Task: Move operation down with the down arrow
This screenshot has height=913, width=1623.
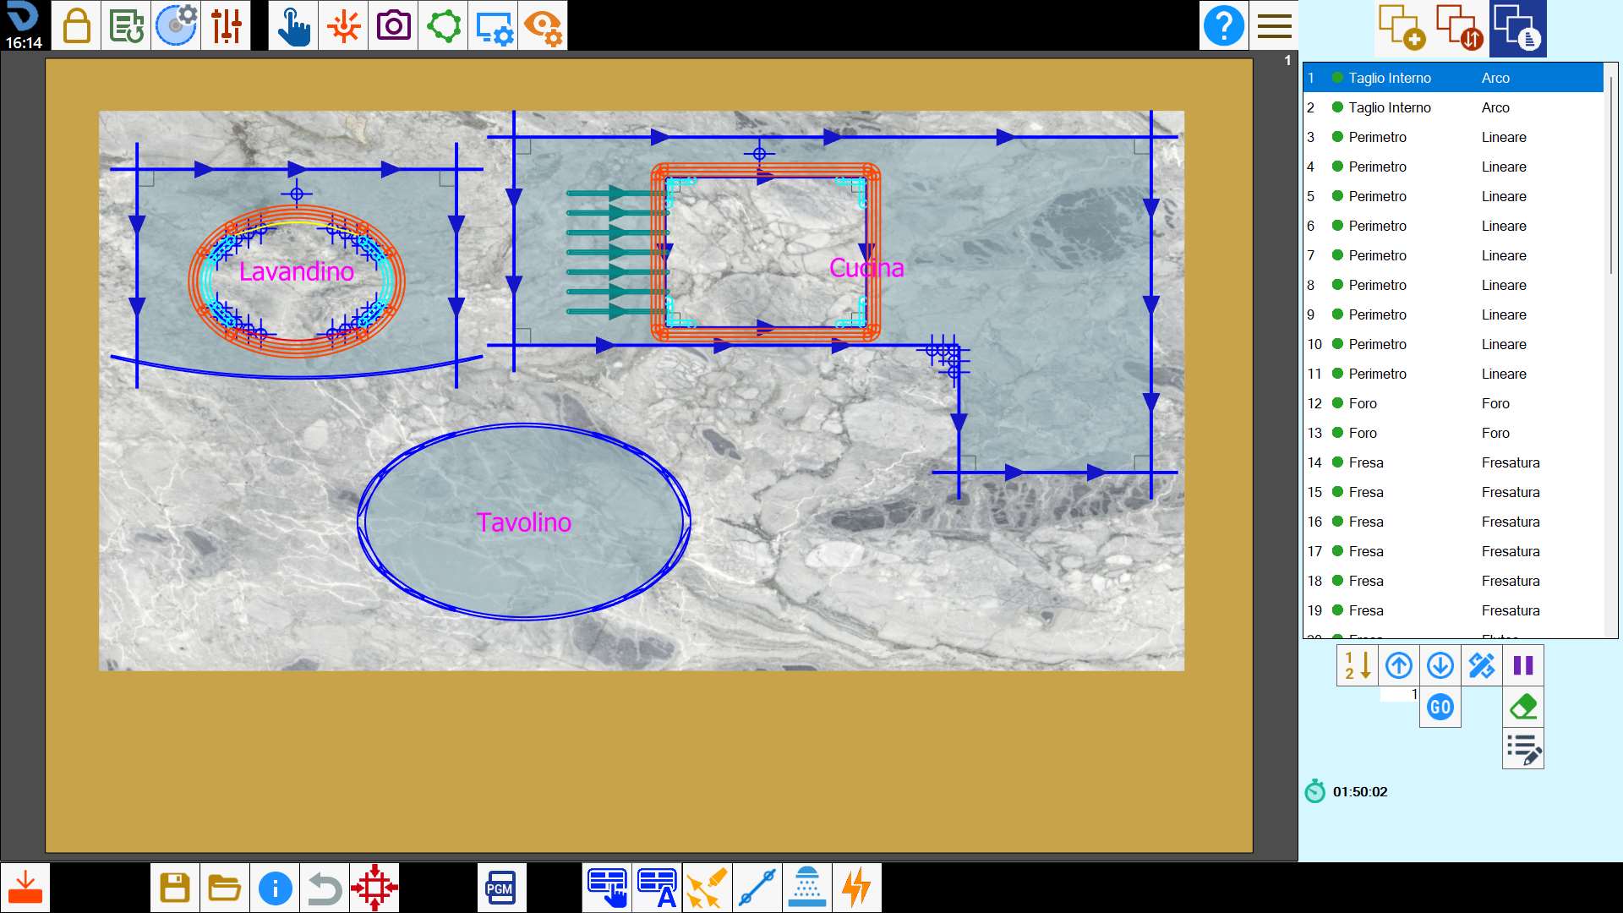Action: tap(1440, 665)
